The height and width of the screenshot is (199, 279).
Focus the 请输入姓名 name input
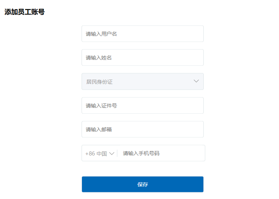point(142,58)
